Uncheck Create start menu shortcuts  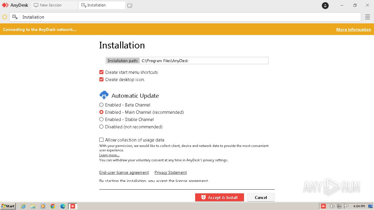(x=101, y=72)
